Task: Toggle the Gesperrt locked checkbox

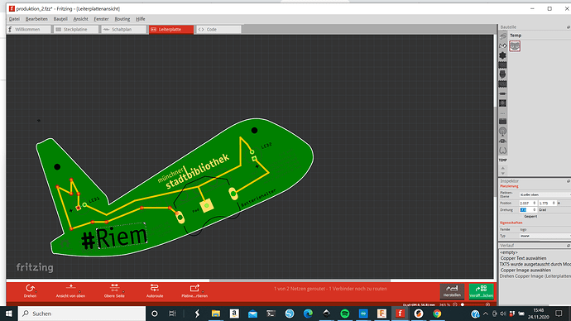Action: pos(522,216)
